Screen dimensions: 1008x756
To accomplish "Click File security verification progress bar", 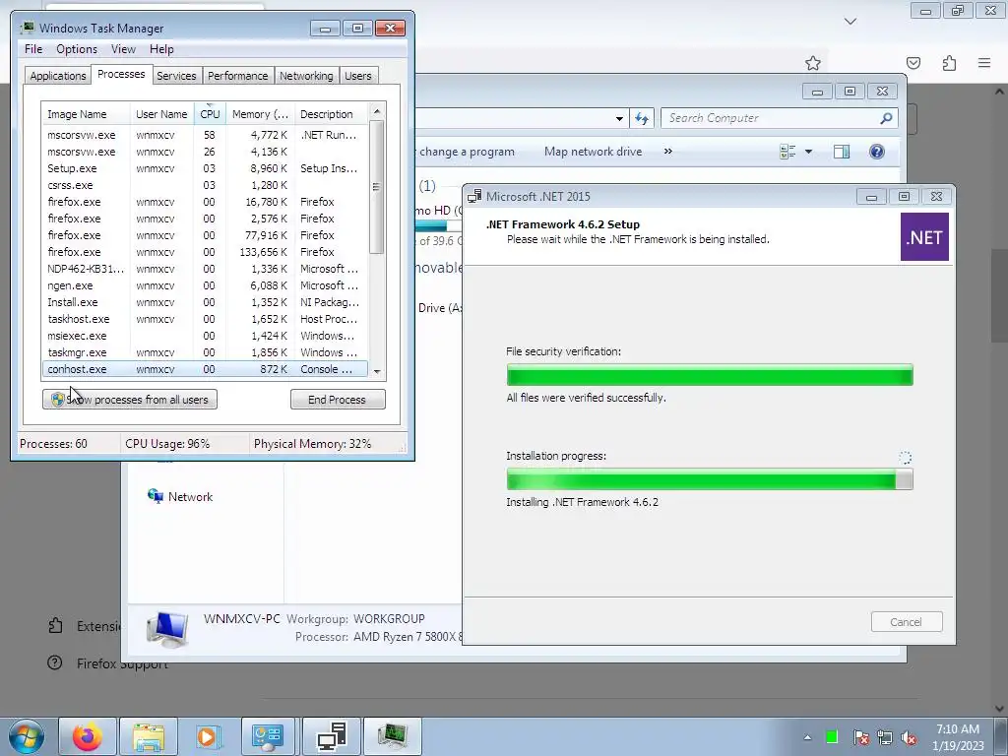I will [710, 375].
